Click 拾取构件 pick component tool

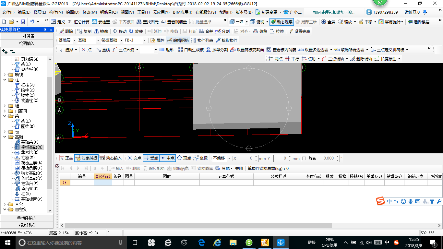(x=226, y=41)
